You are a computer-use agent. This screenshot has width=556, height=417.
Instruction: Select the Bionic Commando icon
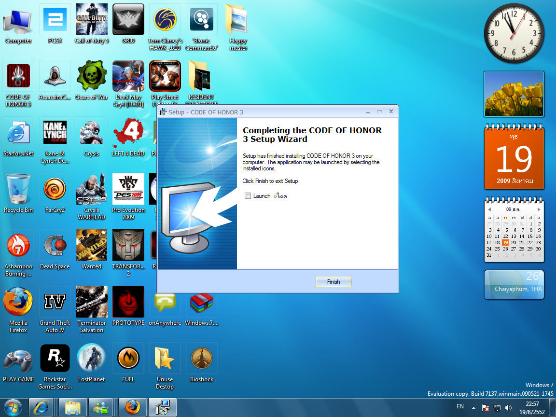pos(201,28)
